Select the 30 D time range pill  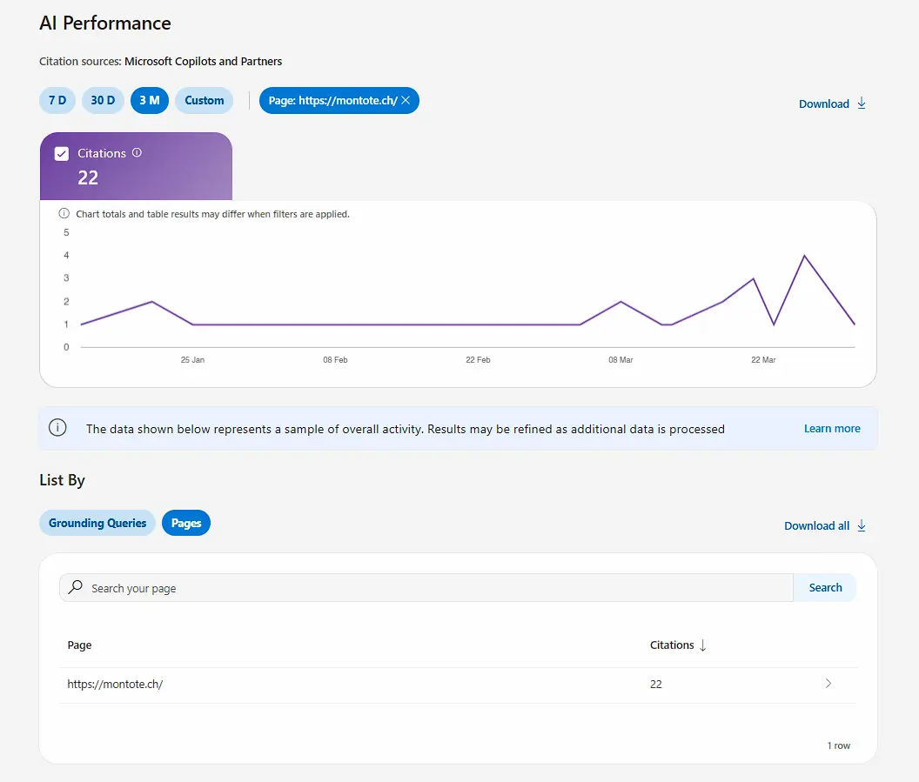click(103, 100)
